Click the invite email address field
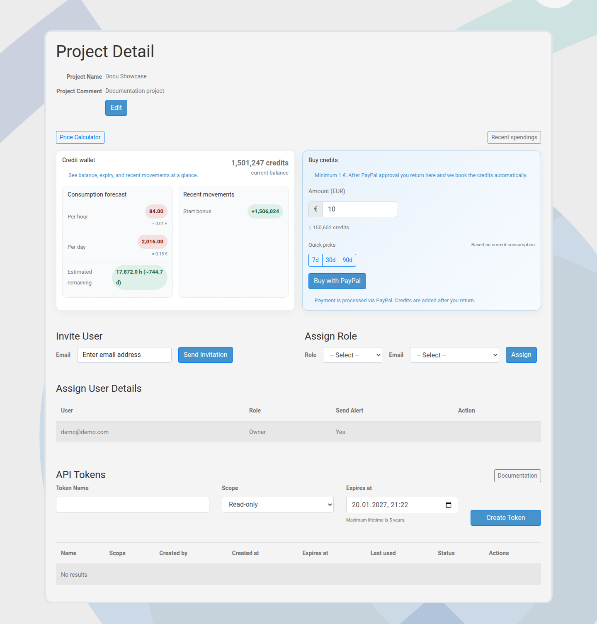The width and height of the screenshot is (597, 624). [x=124, y=355]
